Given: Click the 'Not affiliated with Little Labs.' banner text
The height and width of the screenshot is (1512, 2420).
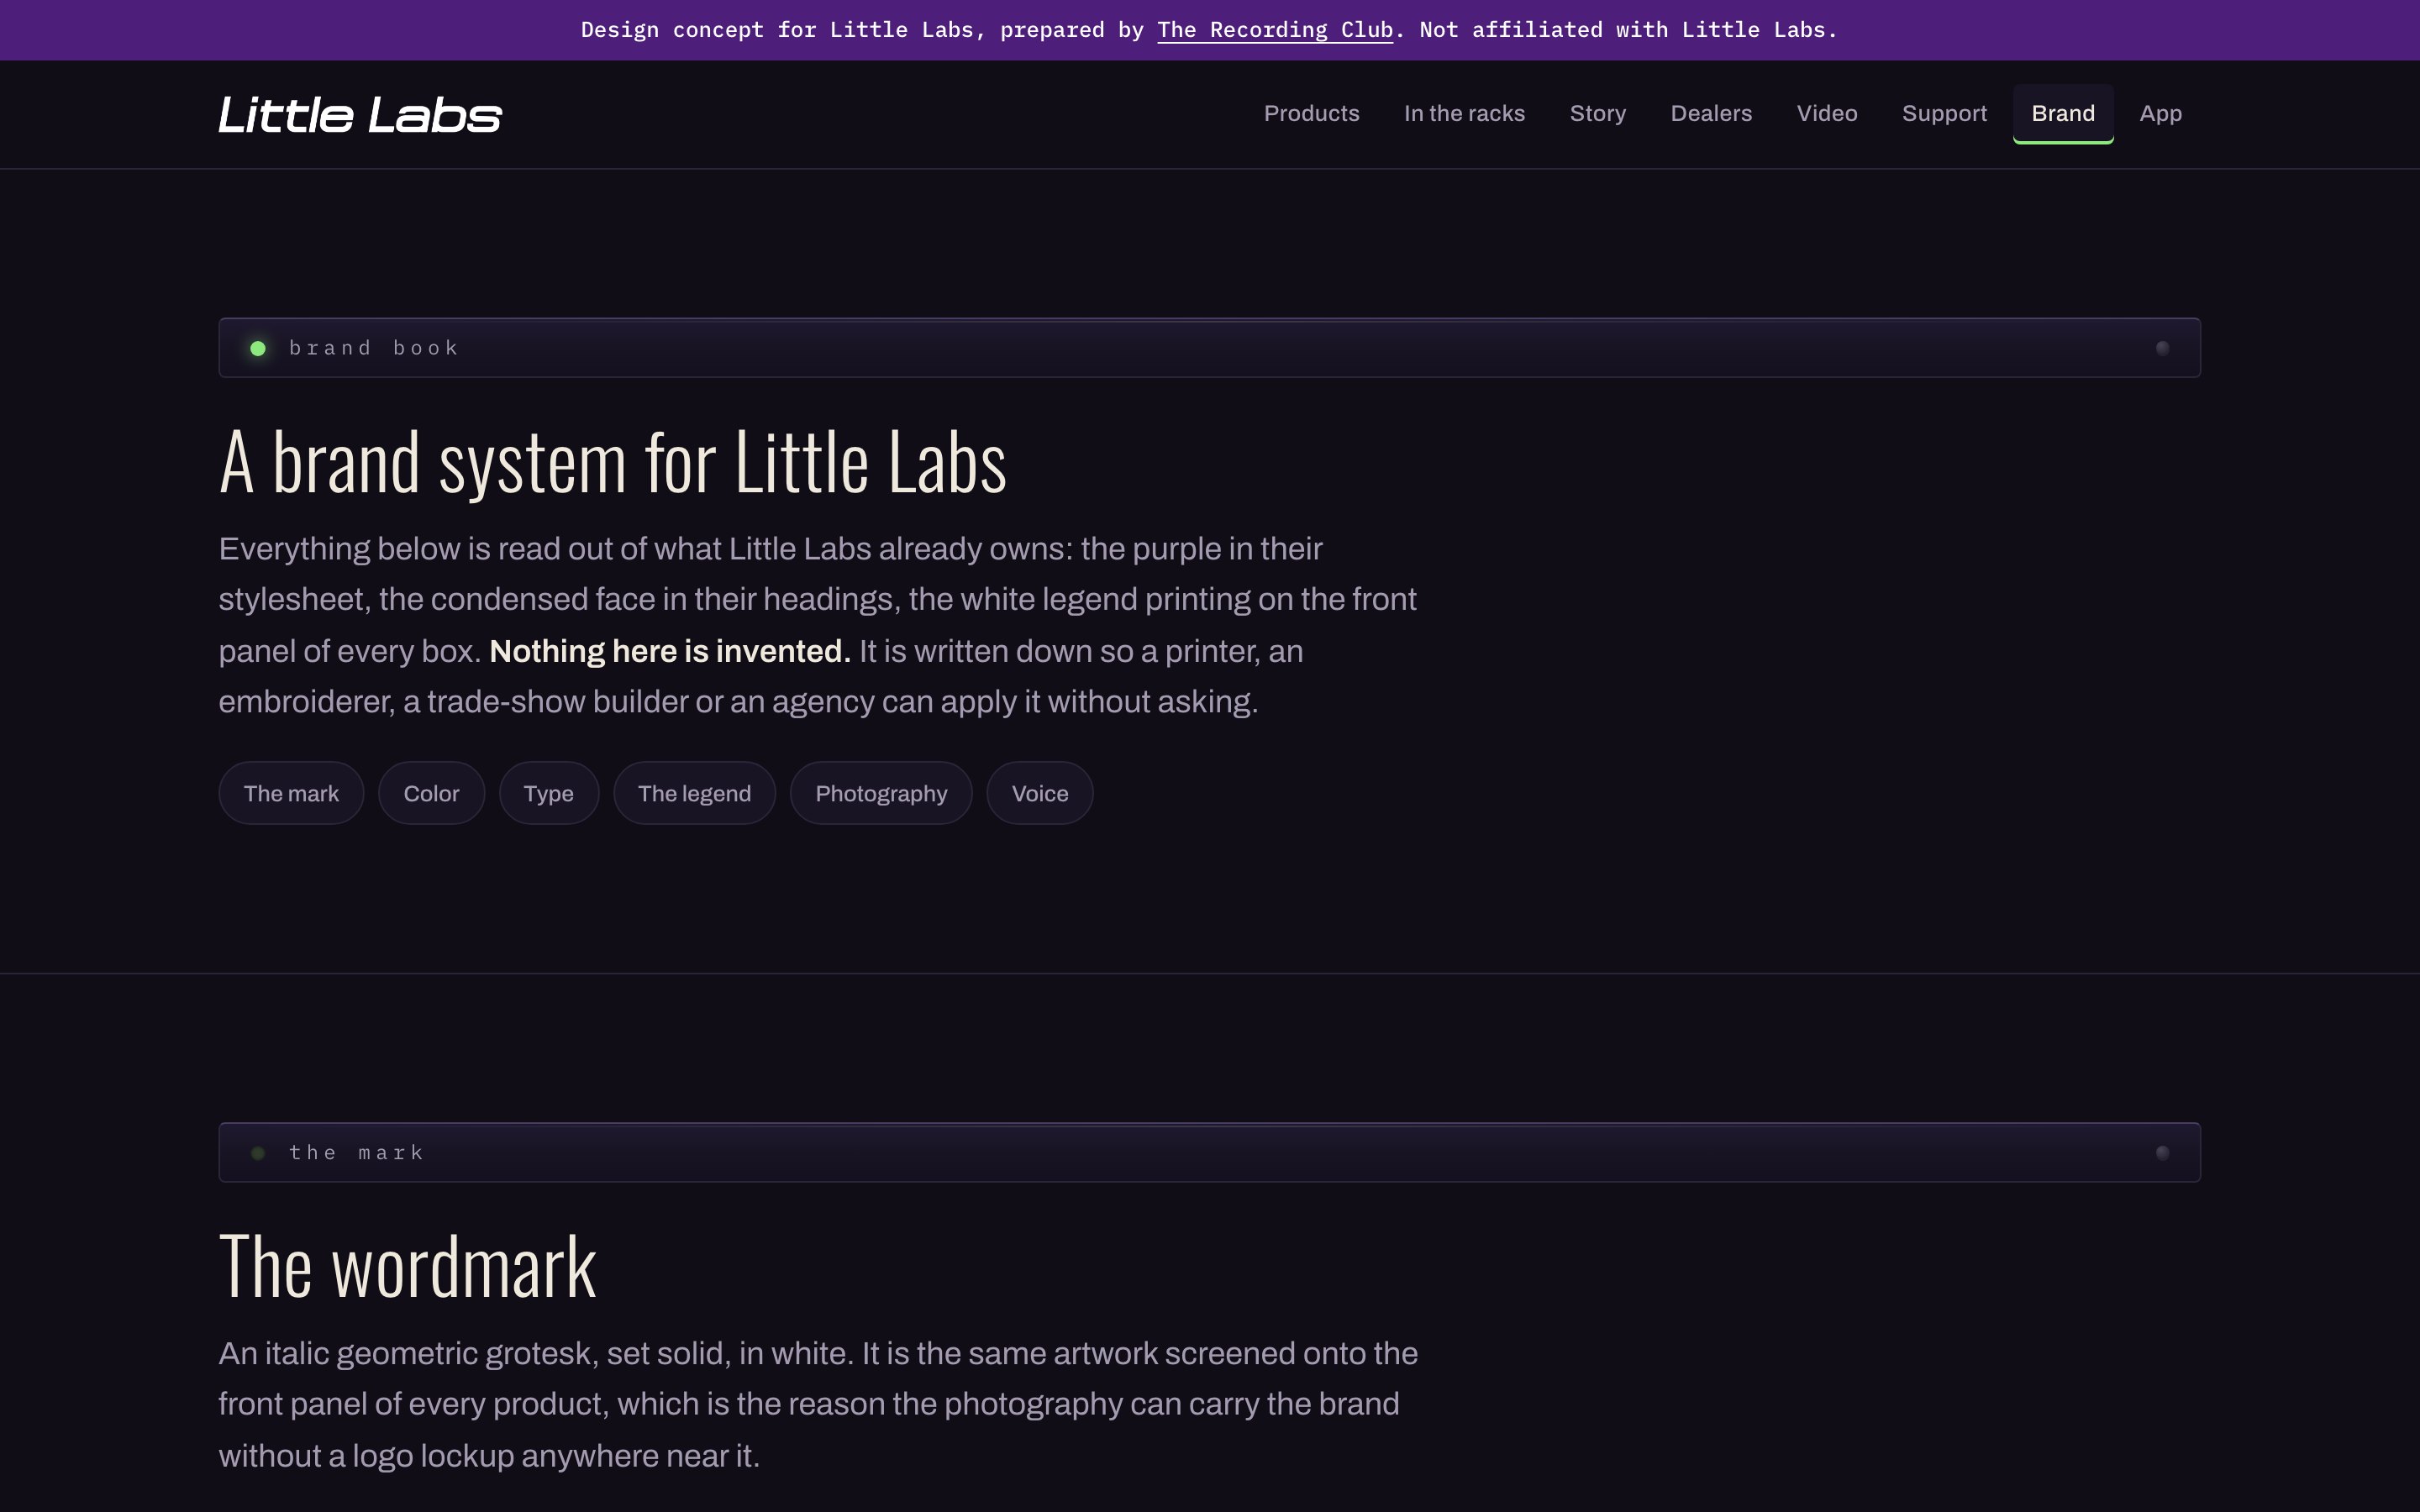Looking at the screenshot, I should 1628,30.
